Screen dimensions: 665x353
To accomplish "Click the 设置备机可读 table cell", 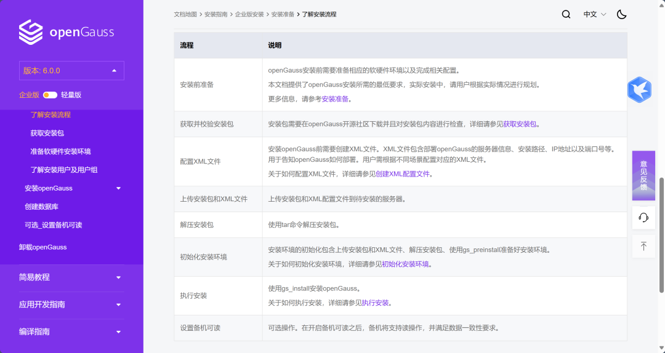I will pyautogui.click(x=218, y=328).
